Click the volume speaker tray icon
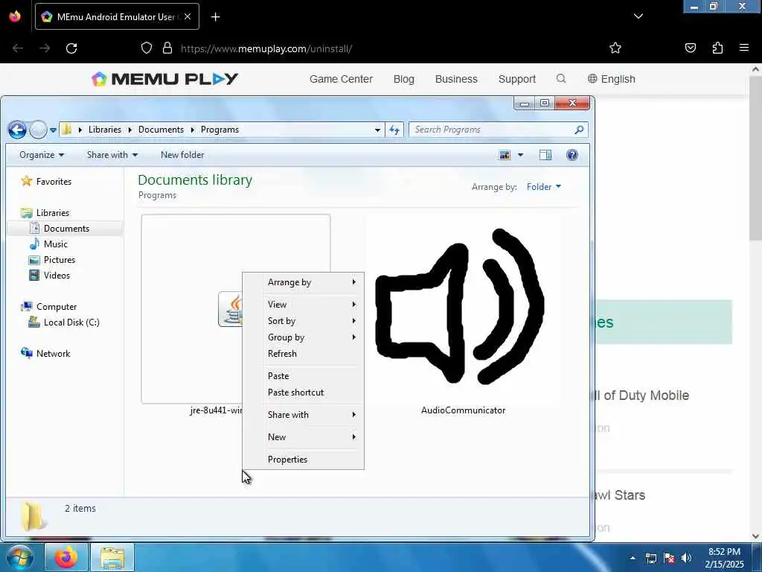Screen dimensions: 762x572 (686, 559)
